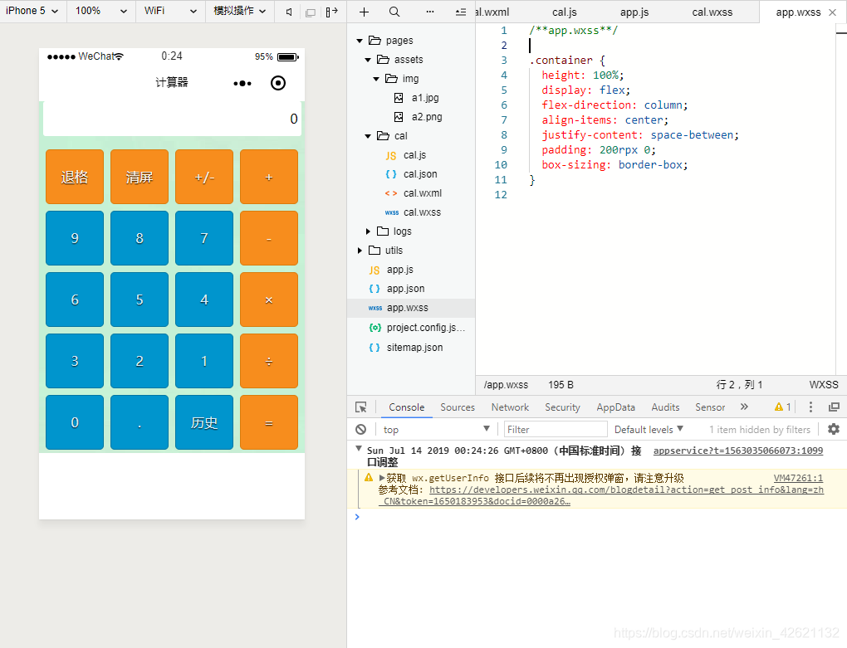Tap the equals button on calculator
The image size is (847, 648).
[x=269, y=422]
